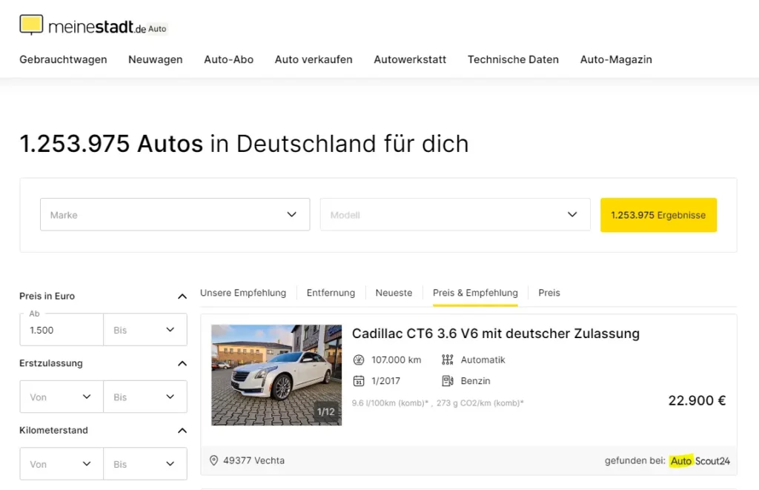Click the meinestadt.de yellow logo icon
This screenshot has width=759, height=490.
click(x=31, y=24)
